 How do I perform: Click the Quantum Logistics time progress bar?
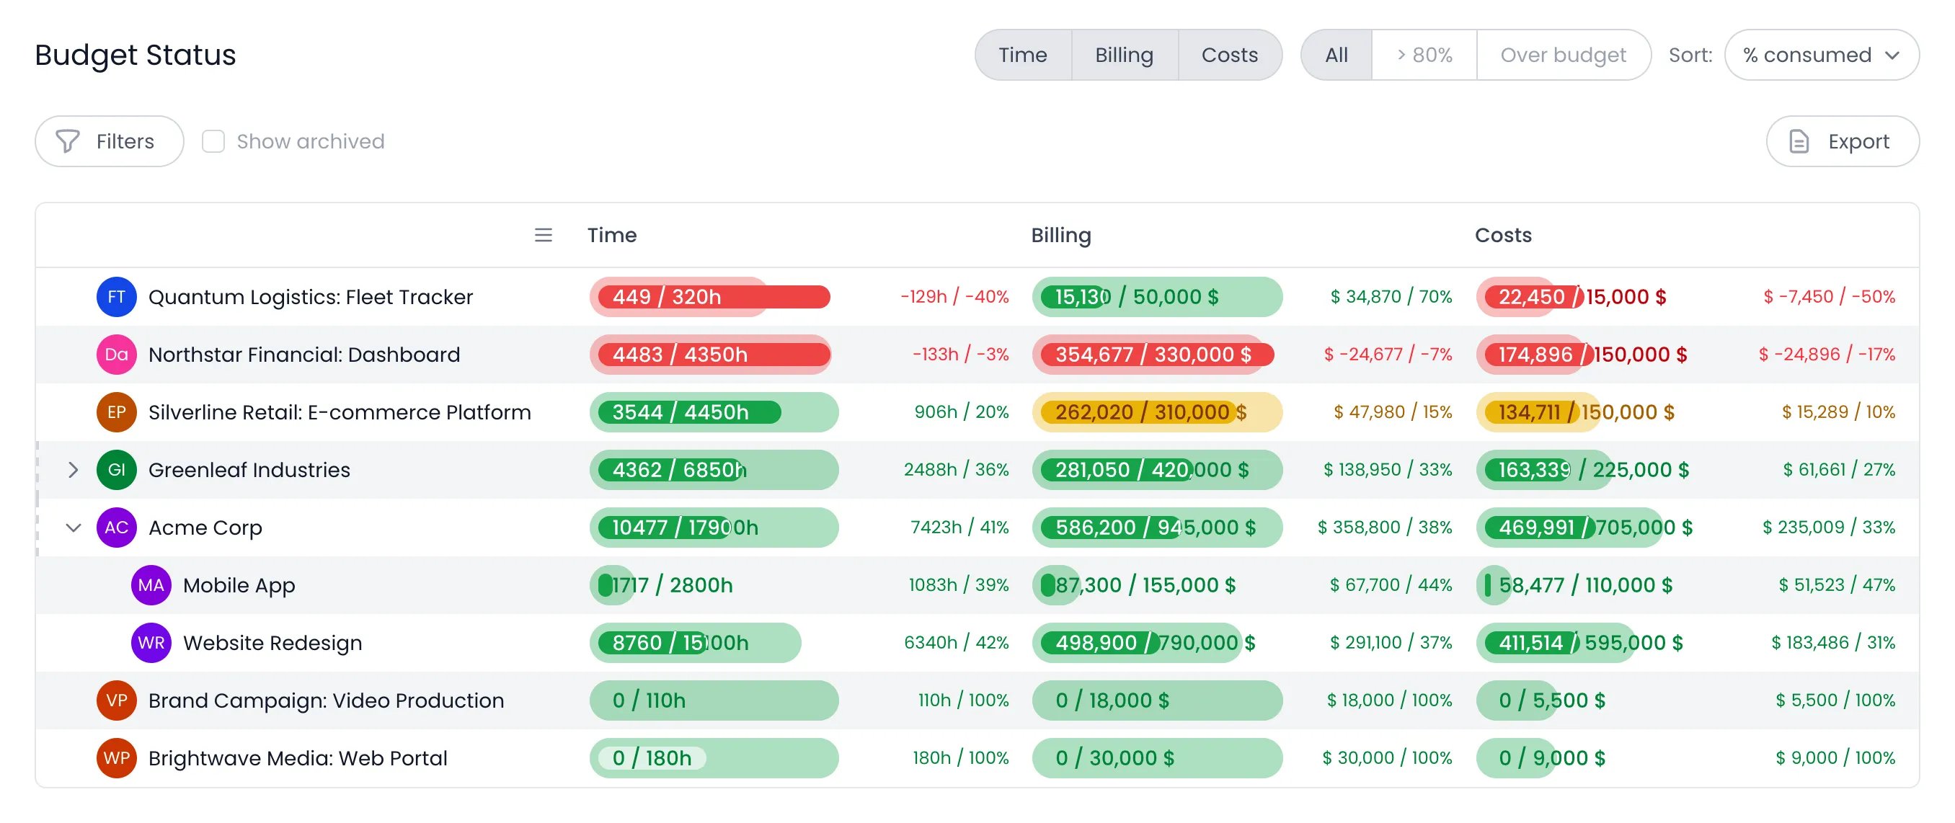click(x=714, y=297)
